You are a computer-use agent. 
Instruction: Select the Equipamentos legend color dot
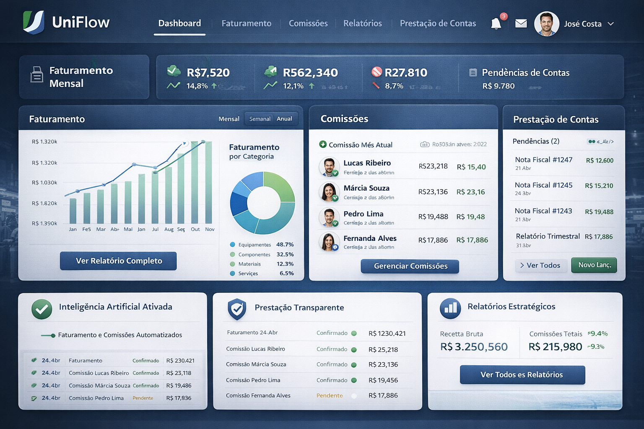[232, 245]
